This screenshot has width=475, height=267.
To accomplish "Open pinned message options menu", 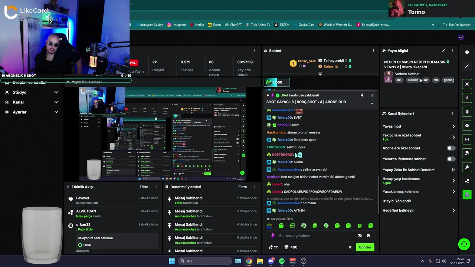I will point(372,95).
